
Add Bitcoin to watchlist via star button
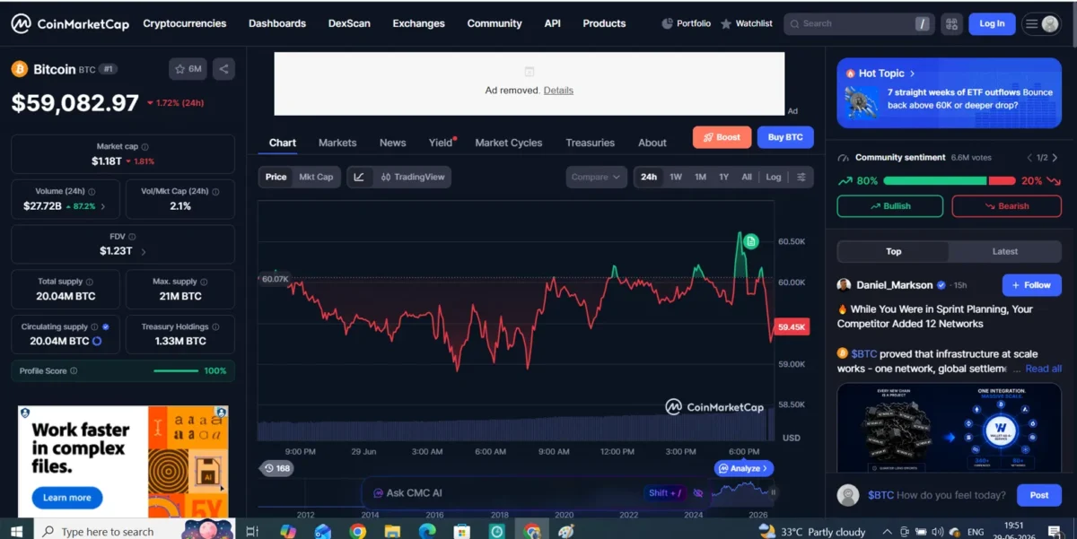click(188, 69)
